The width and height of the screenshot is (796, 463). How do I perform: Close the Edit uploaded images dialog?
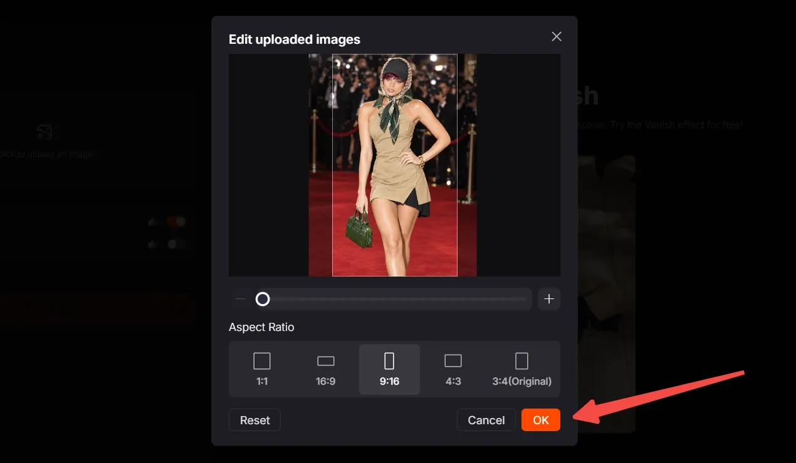(x=556, y=36)
